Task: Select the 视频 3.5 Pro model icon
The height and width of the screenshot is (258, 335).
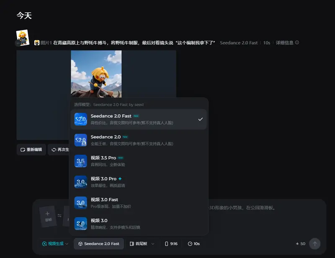Action: 80,161
